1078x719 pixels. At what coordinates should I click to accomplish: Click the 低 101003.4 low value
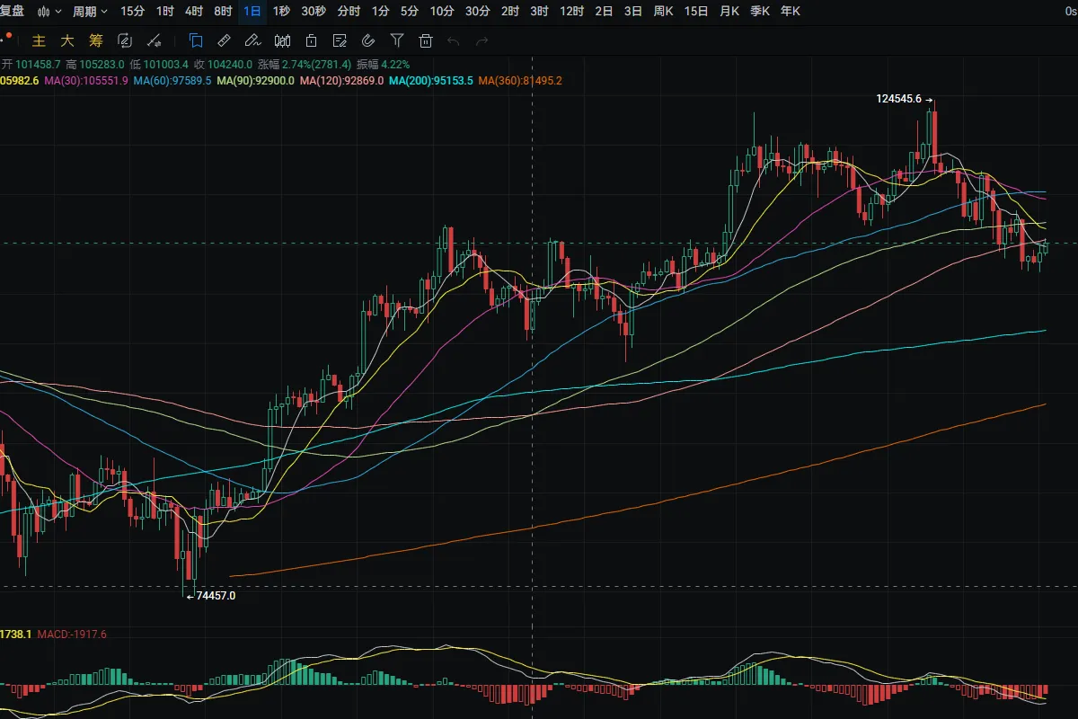coord(159,65)
